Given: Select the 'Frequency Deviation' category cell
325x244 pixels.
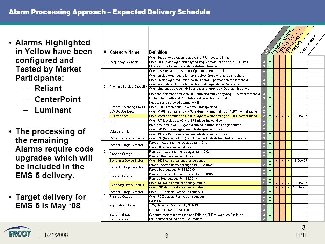Looking at the screenshot, I should [x=129, y=62].
